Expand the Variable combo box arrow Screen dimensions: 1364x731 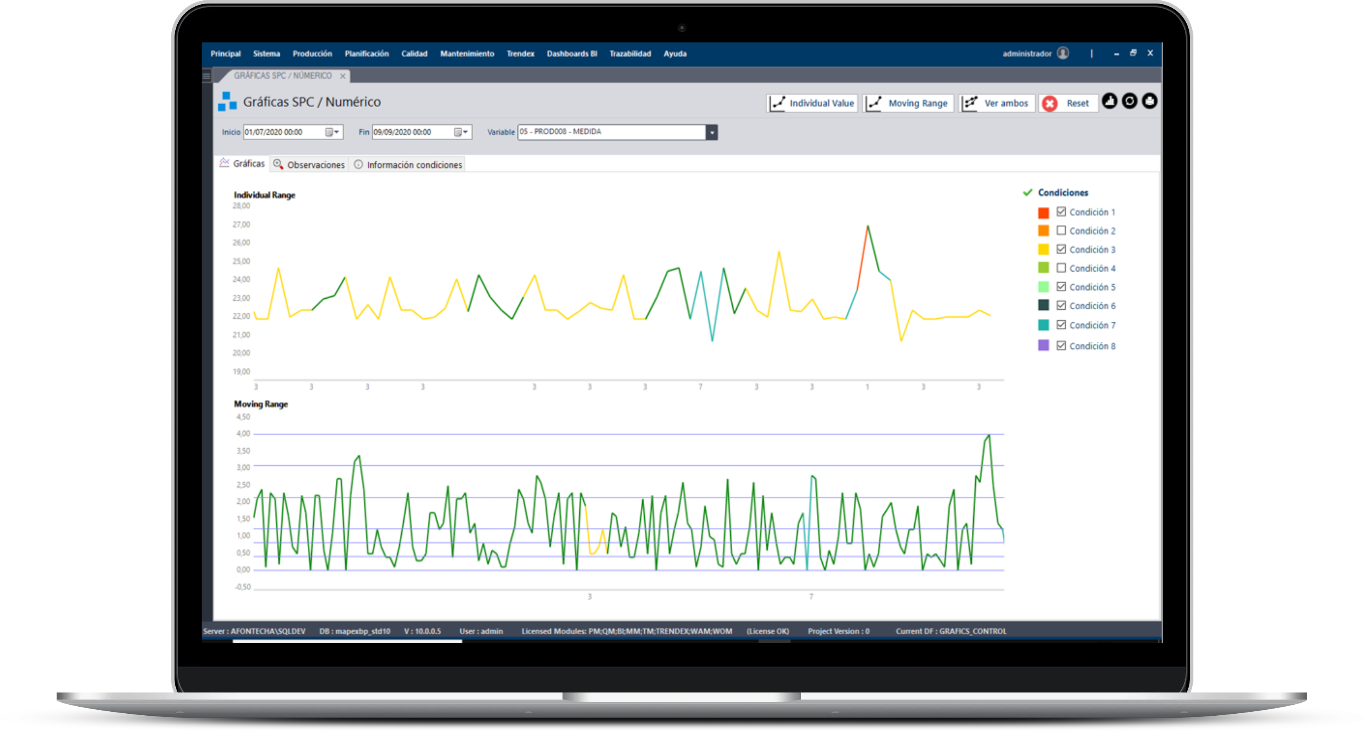[x=711, y=132]
